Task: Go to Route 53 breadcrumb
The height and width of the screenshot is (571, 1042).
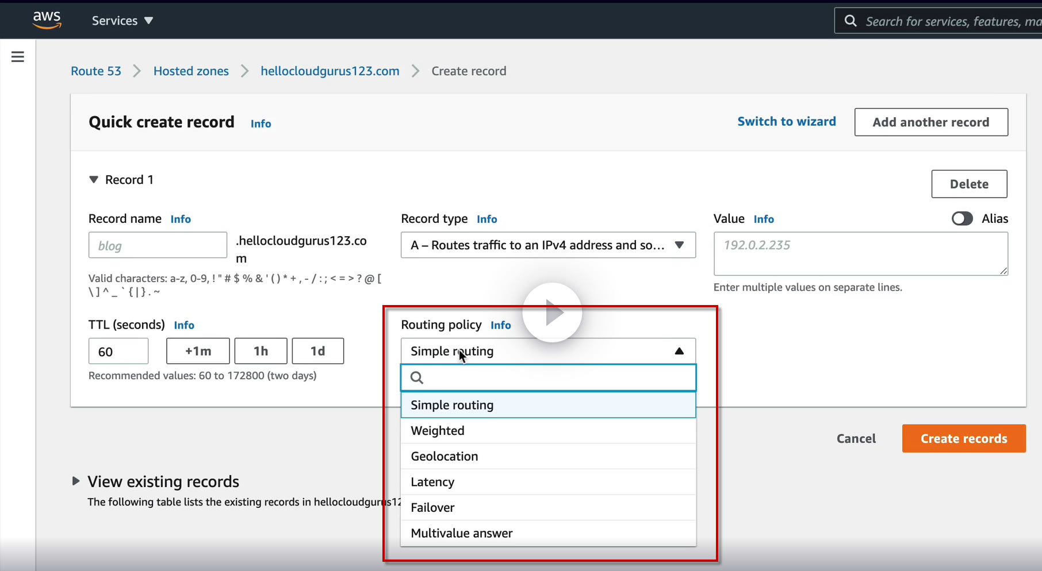Action: 96,71
